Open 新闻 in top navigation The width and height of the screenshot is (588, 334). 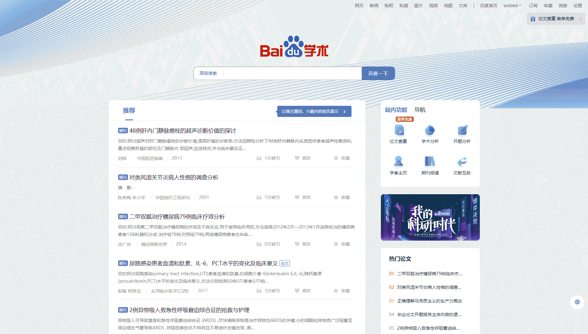374,6
